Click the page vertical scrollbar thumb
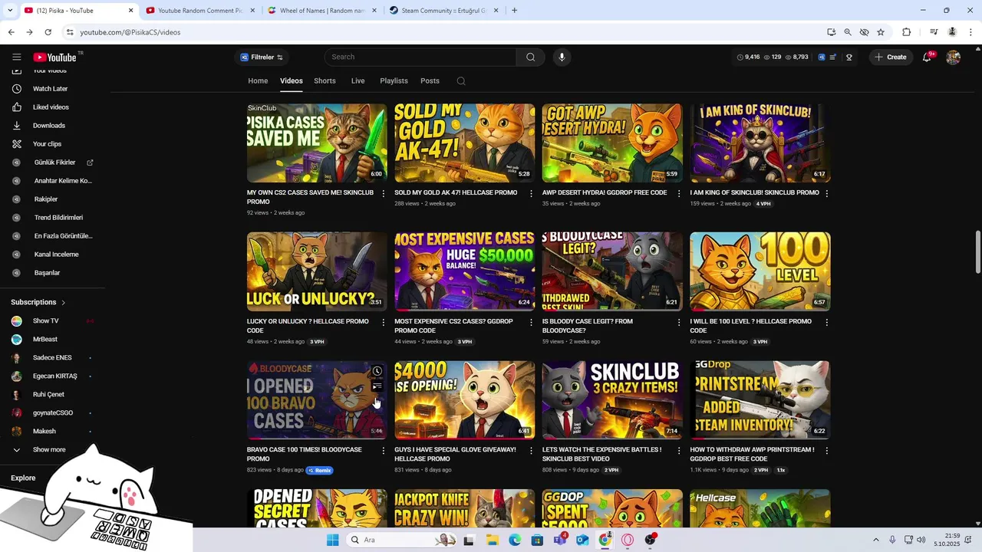 coord(977,251)
